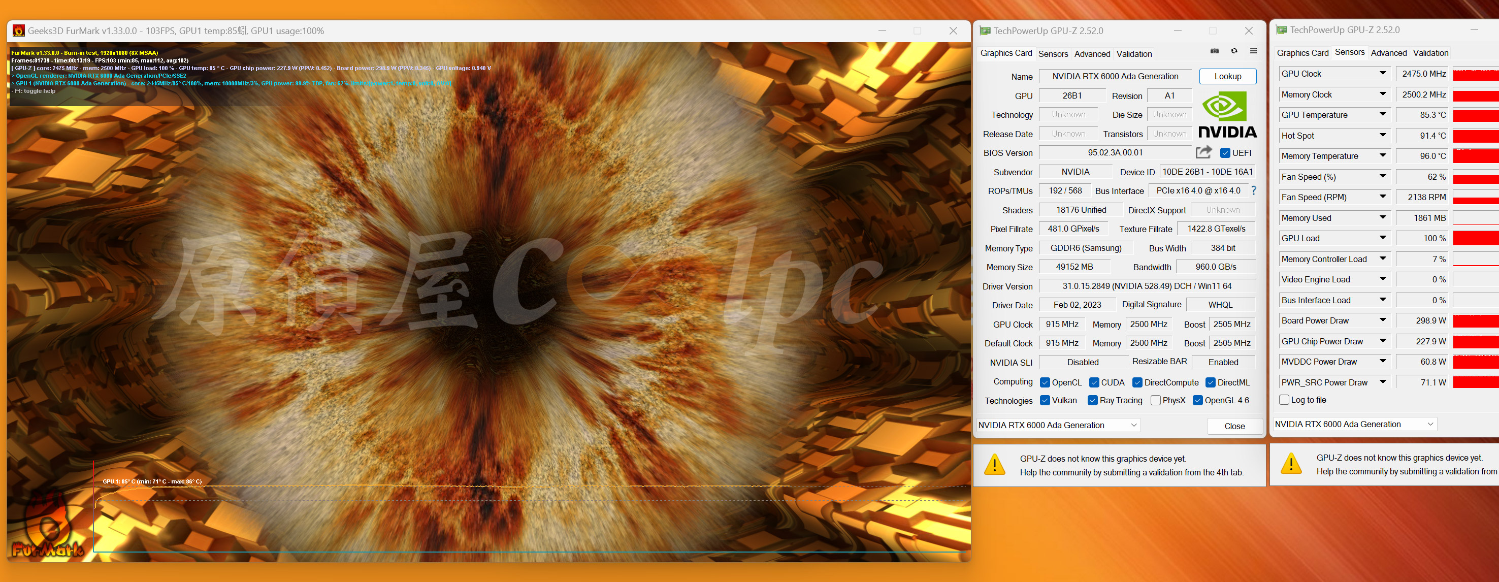Image resolution: width=1499 pixels, height=582 pixels.
Task: Switch to Sensors tab in first GPU-Z window
Action: 1053,54
